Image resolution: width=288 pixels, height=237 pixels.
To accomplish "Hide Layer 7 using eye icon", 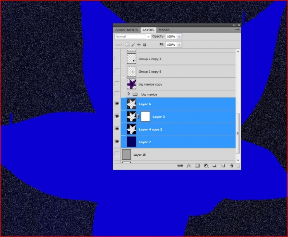I will [117, 141].
